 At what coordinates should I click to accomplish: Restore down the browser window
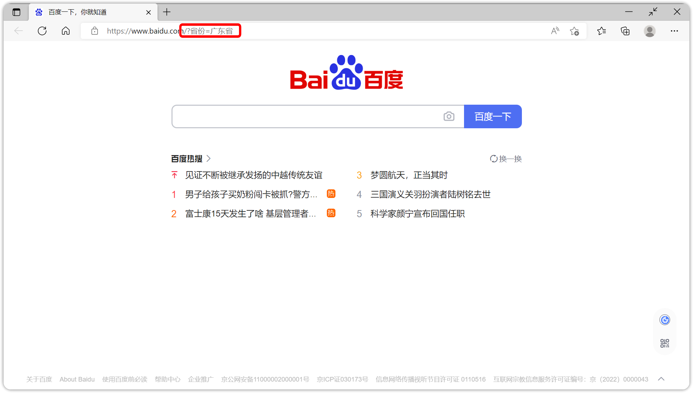653,12
